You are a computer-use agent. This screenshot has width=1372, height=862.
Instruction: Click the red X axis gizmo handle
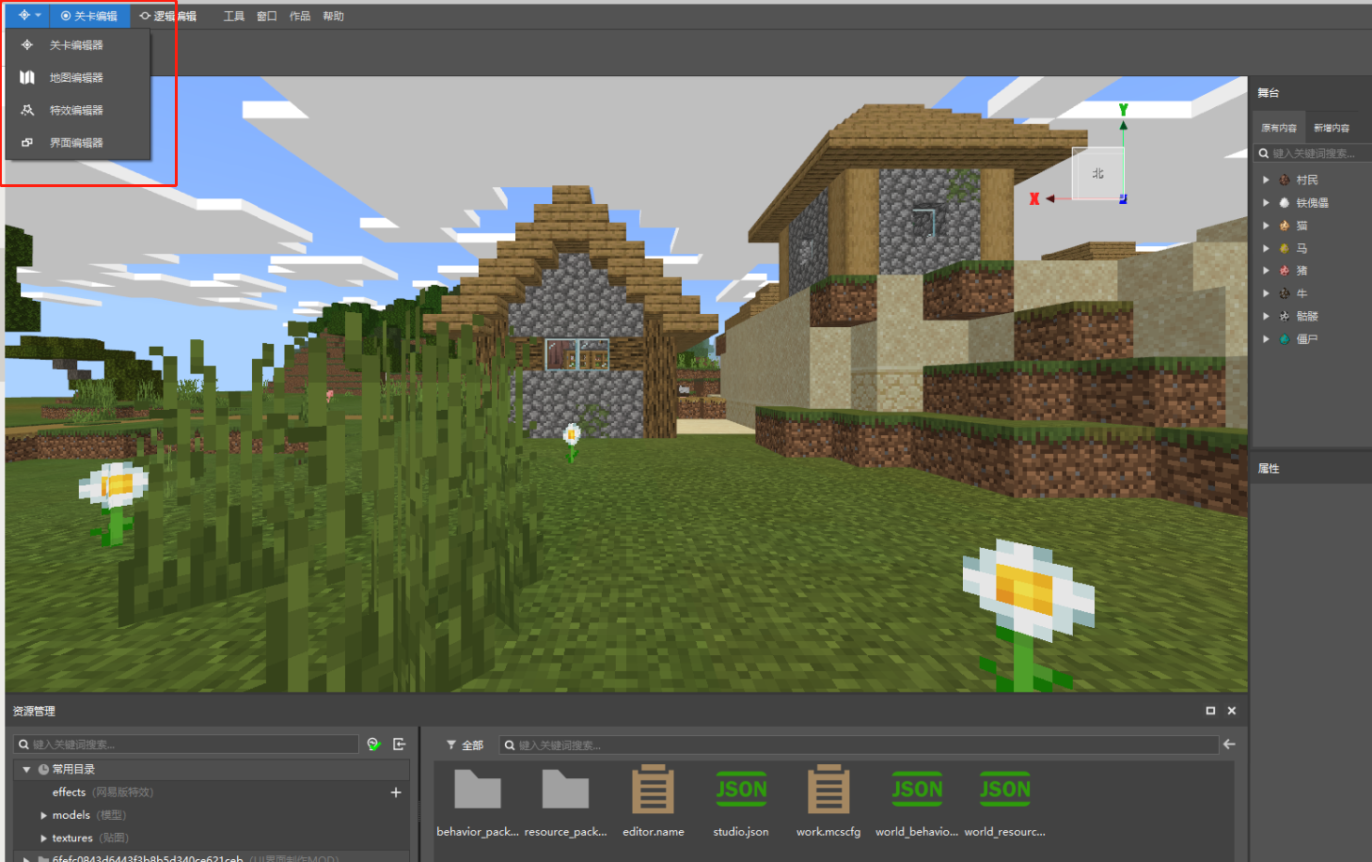[x=1034, y=198]
